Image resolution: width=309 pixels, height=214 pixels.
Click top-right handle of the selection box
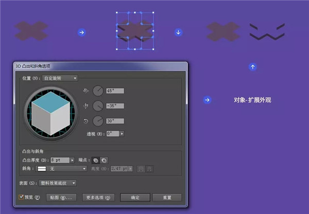(153, 12)
